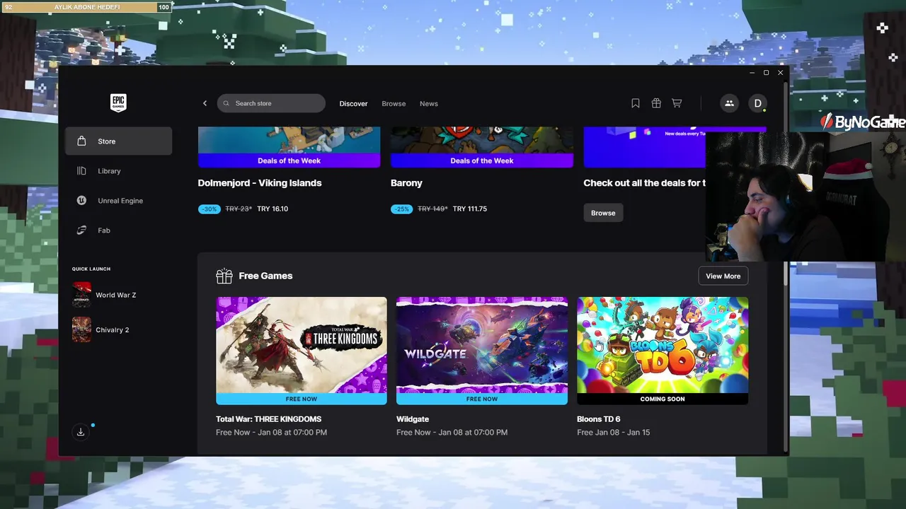
Task: Open Dolmenjord - Viking Islands title
Action: click(x=260, y=183)
